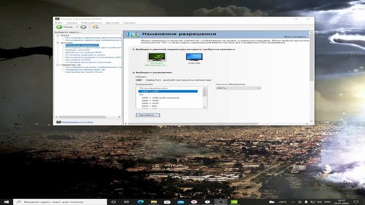
Task: Show hidden tray icons chevron
Action: [293, 202]
